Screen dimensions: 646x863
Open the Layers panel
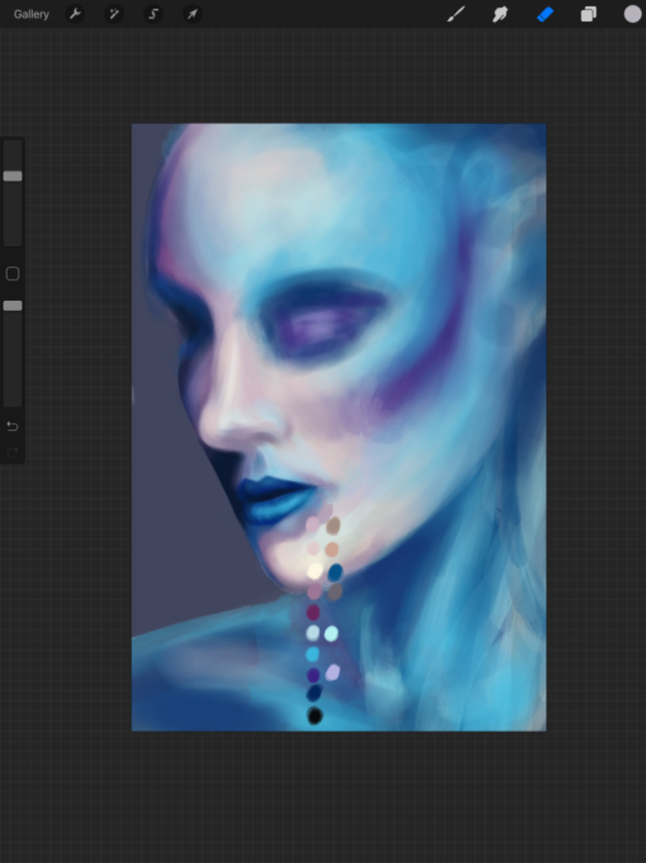coord(589,14)
